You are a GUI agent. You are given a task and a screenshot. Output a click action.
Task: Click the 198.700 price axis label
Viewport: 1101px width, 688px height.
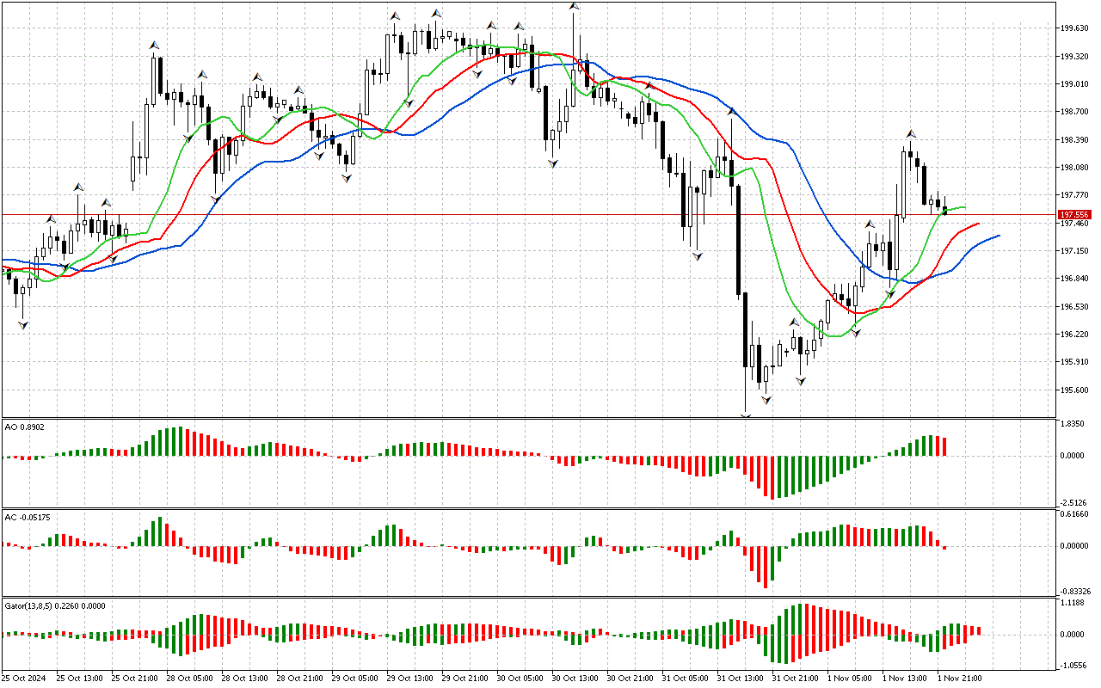[x=1074, y=112]
